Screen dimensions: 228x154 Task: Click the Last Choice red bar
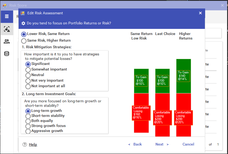click(162, 115)
